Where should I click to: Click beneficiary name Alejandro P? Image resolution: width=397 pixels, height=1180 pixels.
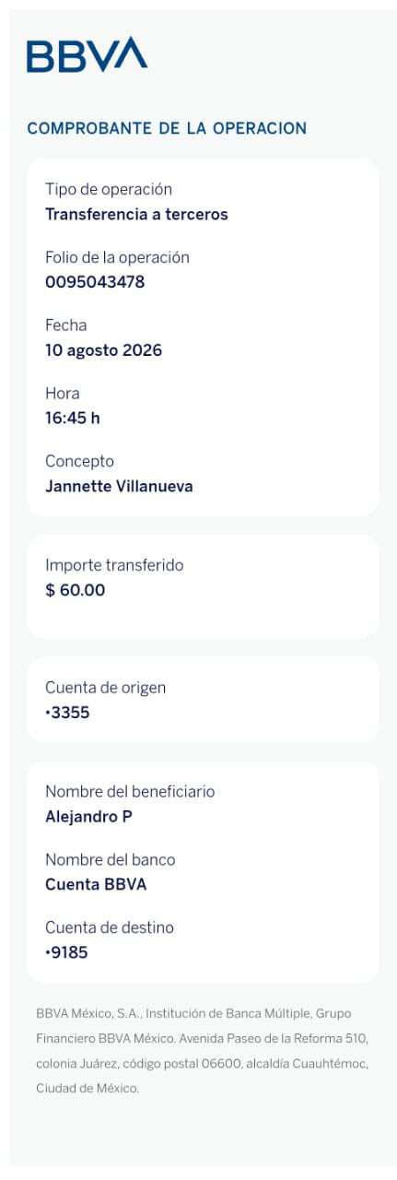point(89,817)
